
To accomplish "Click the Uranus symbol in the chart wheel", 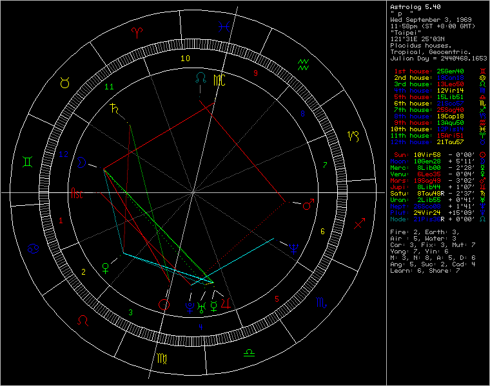I will point(202,308).
